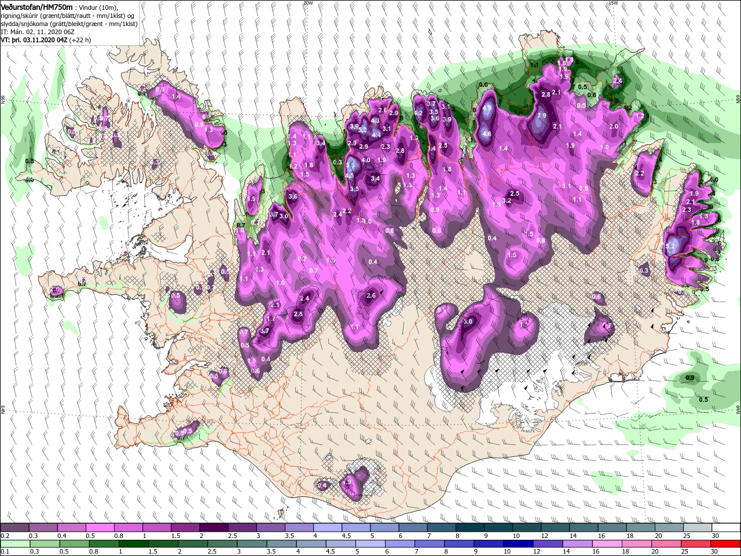Pick bottom-row deep blue swatch at 10

pos(518,544)
